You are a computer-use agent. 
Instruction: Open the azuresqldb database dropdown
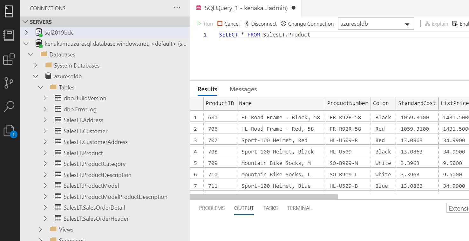pos(407,23)
